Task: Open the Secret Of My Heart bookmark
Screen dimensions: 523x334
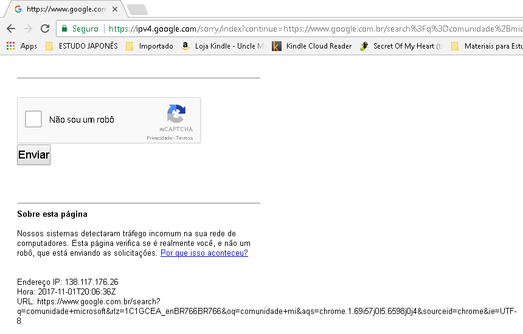Action: tap(401, 46)
